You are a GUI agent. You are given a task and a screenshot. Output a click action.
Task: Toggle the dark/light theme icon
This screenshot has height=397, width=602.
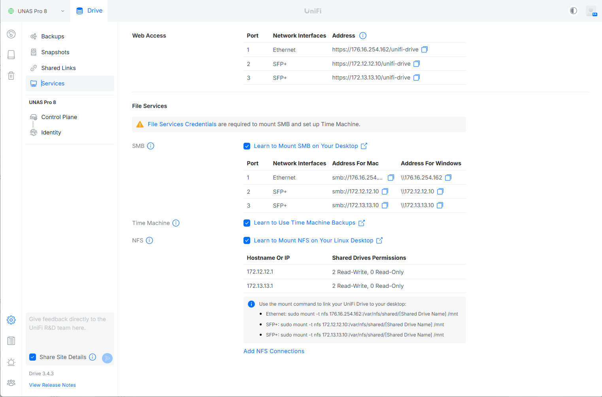573,11
